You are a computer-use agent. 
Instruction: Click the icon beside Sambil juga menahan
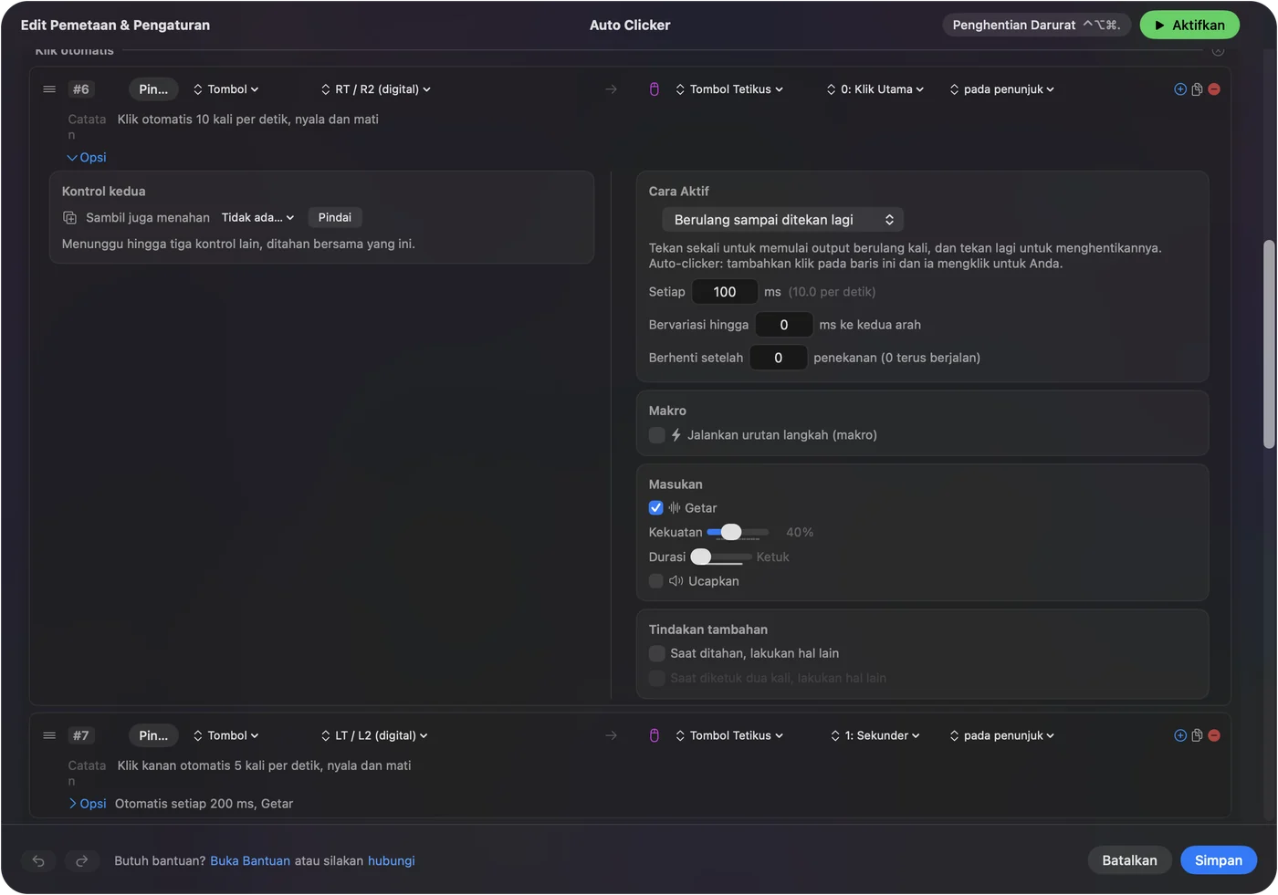click(x=69, y=218)
